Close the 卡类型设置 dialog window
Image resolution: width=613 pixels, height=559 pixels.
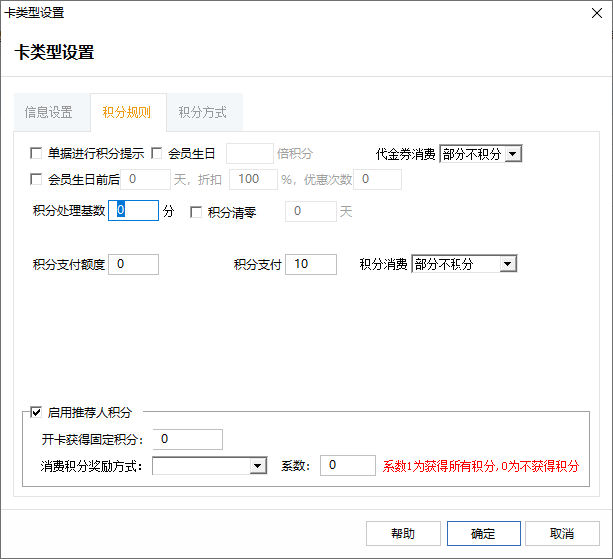point(597,13)
